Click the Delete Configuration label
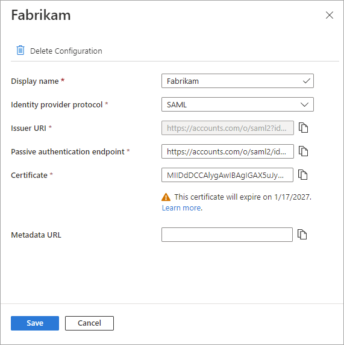The width and height of the screenshot is (344, 345). point(66,51)
